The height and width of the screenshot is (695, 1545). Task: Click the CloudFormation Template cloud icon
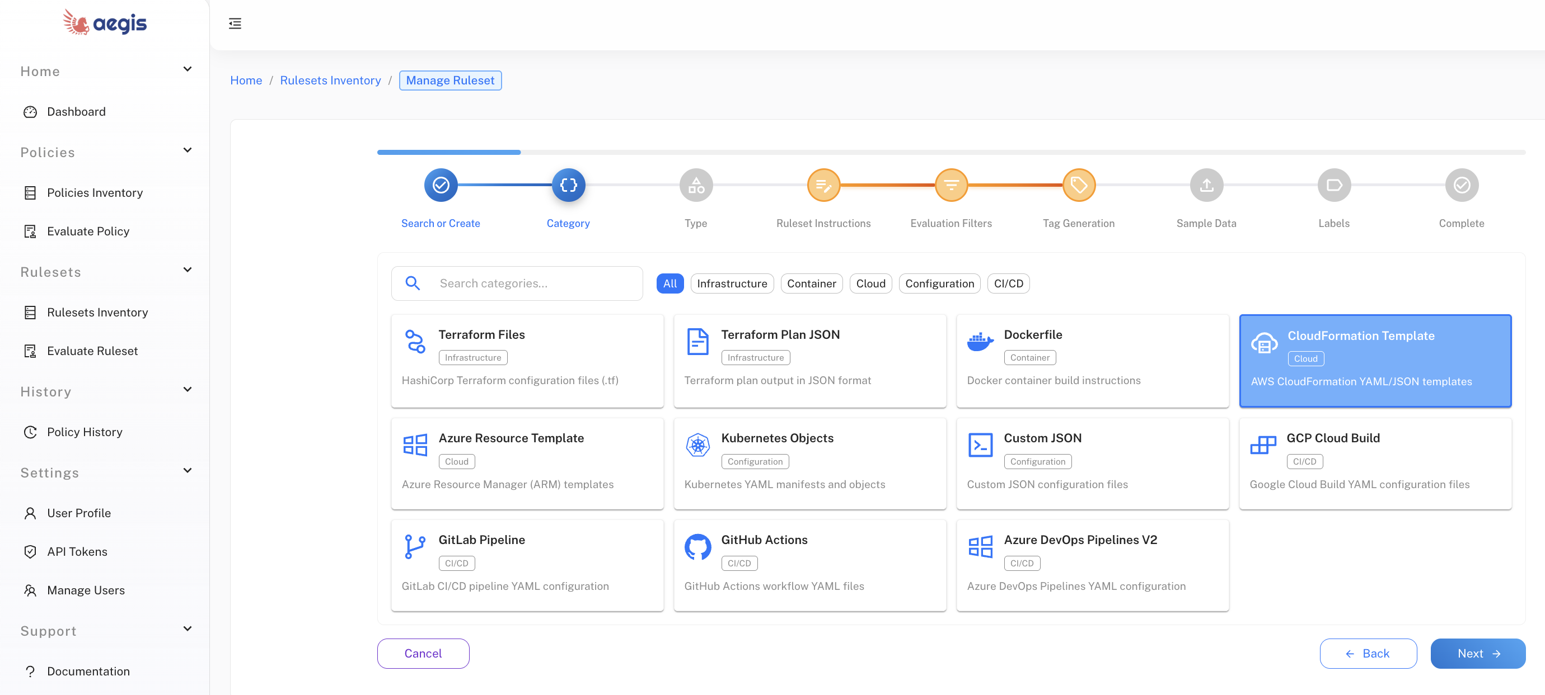tap(1264, 343)
